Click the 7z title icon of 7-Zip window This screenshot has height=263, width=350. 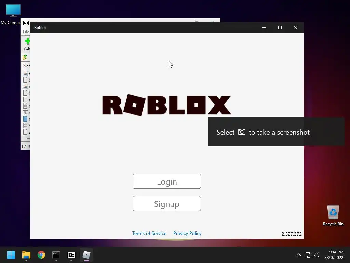point(26,23)
